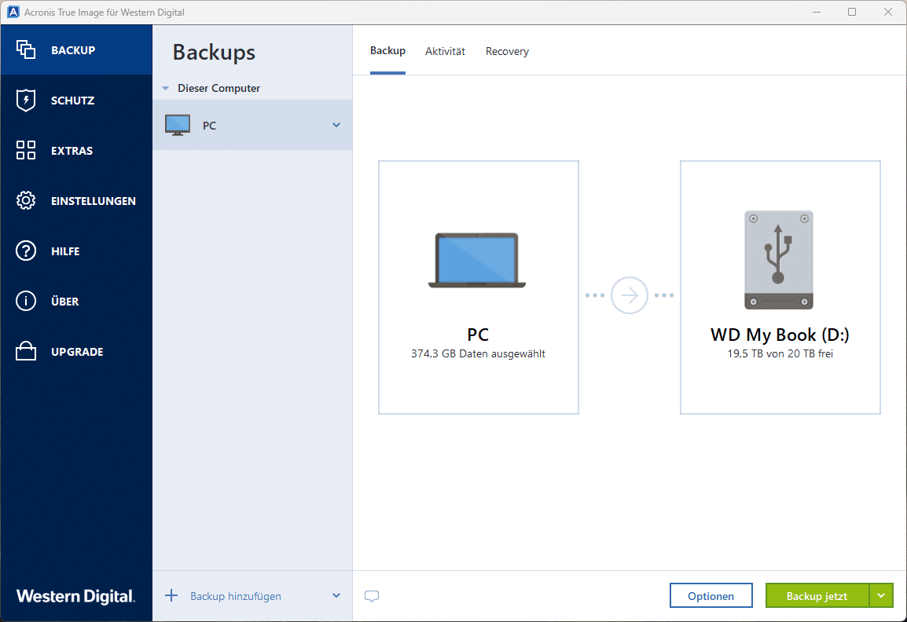Click the comment speech bubble icon
Image resolution: width=907 pixels, height=622 pixels.
[372, 596]
